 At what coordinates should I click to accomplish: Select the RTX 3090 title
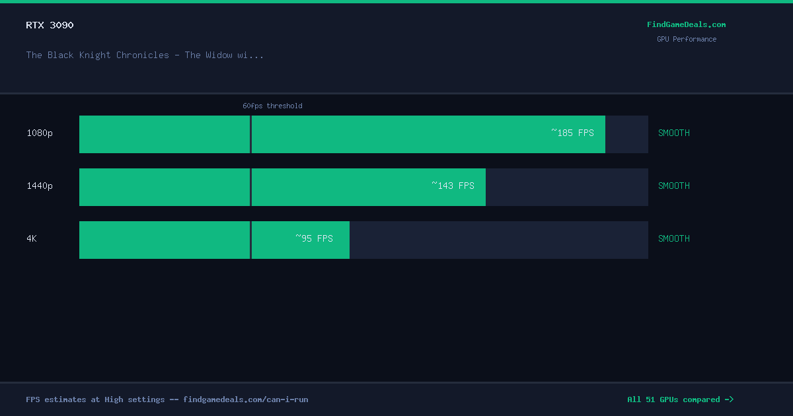(x=50, y=25)
